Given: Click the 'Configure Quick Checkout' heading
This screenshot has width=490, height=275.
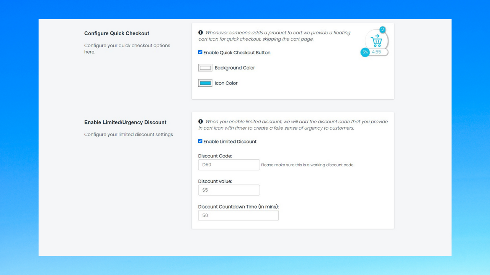Looking at the screenshot, I should 117,34.
